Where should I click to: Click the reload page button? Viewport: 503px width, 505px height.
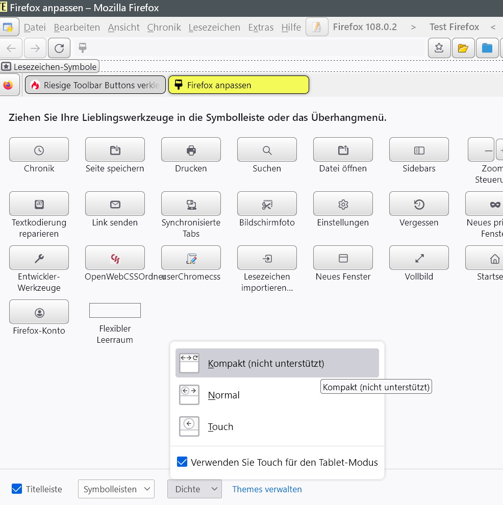pyautogui.click(x=59, y=48)
